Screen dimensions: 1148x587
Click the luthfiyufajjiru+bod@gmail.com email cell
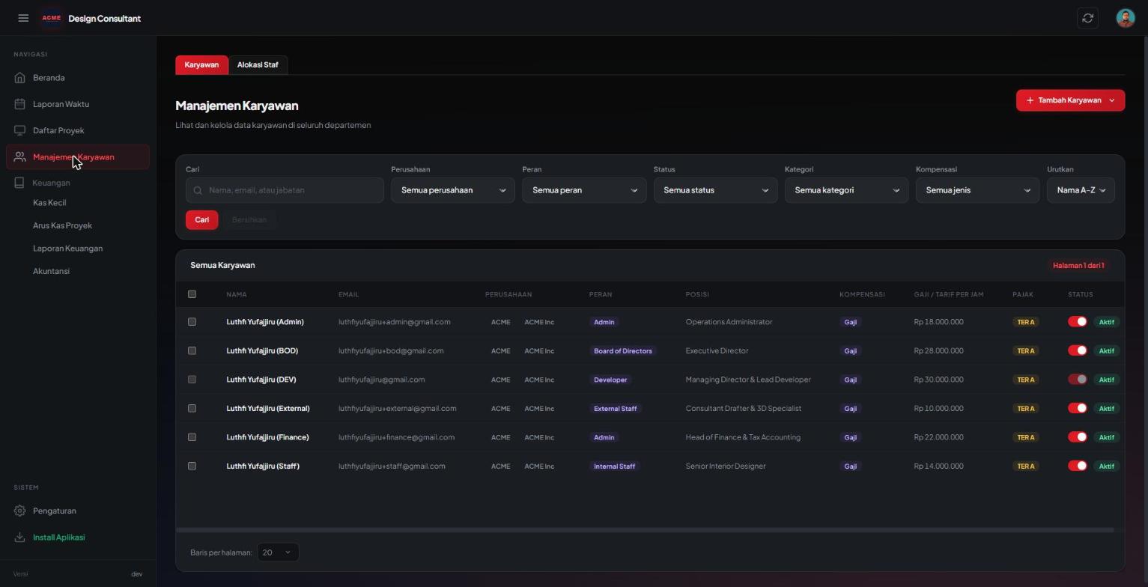(x=391, y=350)
